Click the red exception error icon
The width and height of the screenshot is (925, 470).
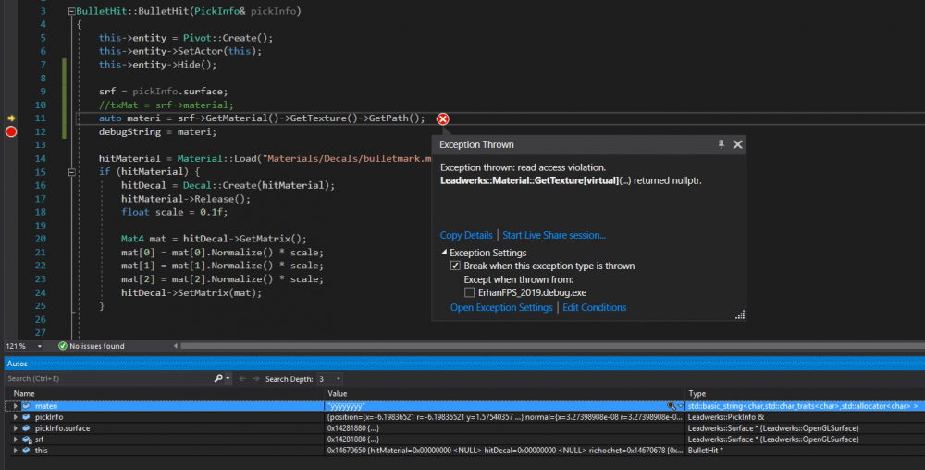pyautogui.click(x=443, y=118)
